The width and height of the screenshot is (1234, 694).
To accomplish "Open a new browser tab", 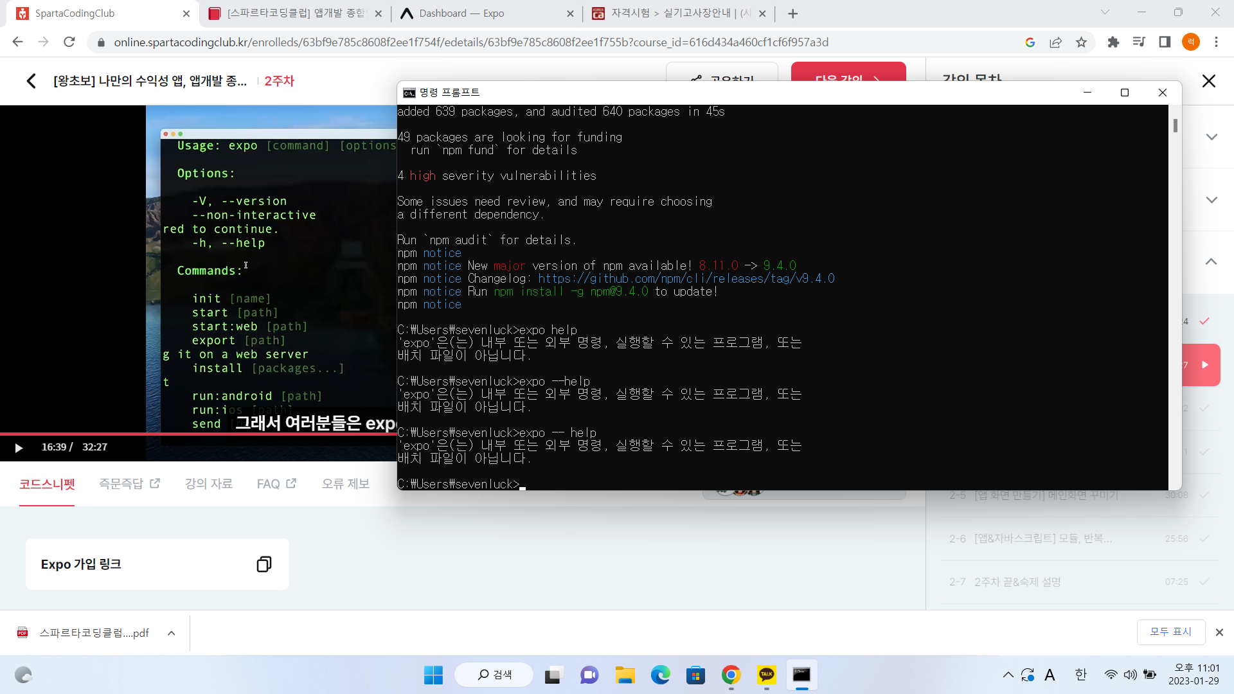I will tap(793, 13).
